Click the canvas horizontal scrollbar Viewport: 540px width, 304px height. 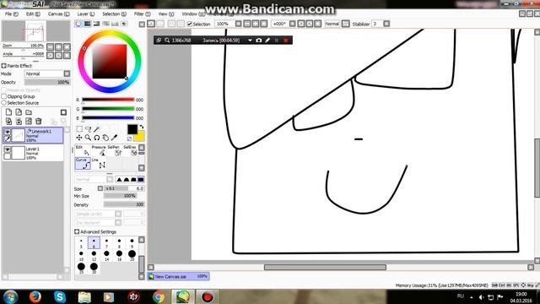(x=325, y=267)
